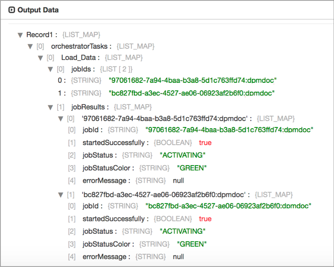Select jobIds item 0 string value
The height and width of the screenshot is (267, 334).
click(x=193, y=80)
